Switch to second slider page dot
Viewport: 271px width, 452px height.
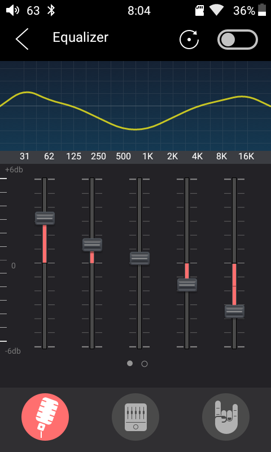(145, 364)
